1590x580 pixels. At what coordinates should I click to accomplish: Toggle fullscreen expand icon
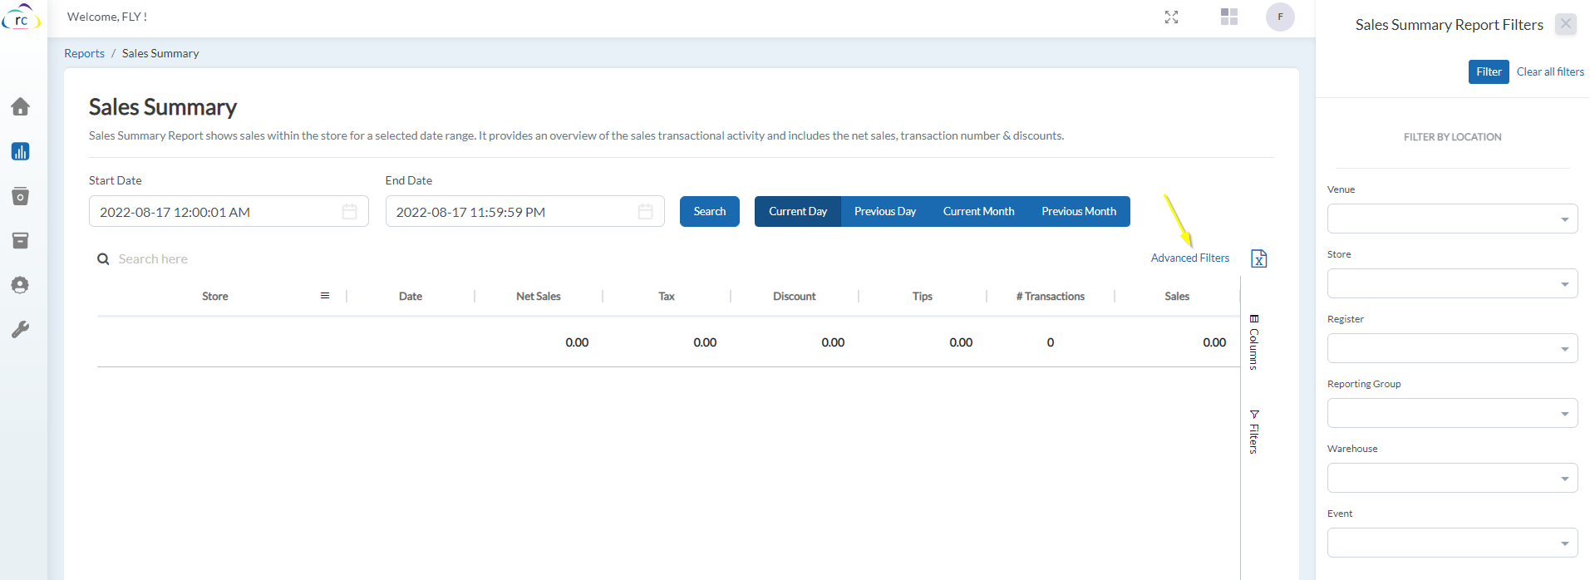coord(1171,17)
